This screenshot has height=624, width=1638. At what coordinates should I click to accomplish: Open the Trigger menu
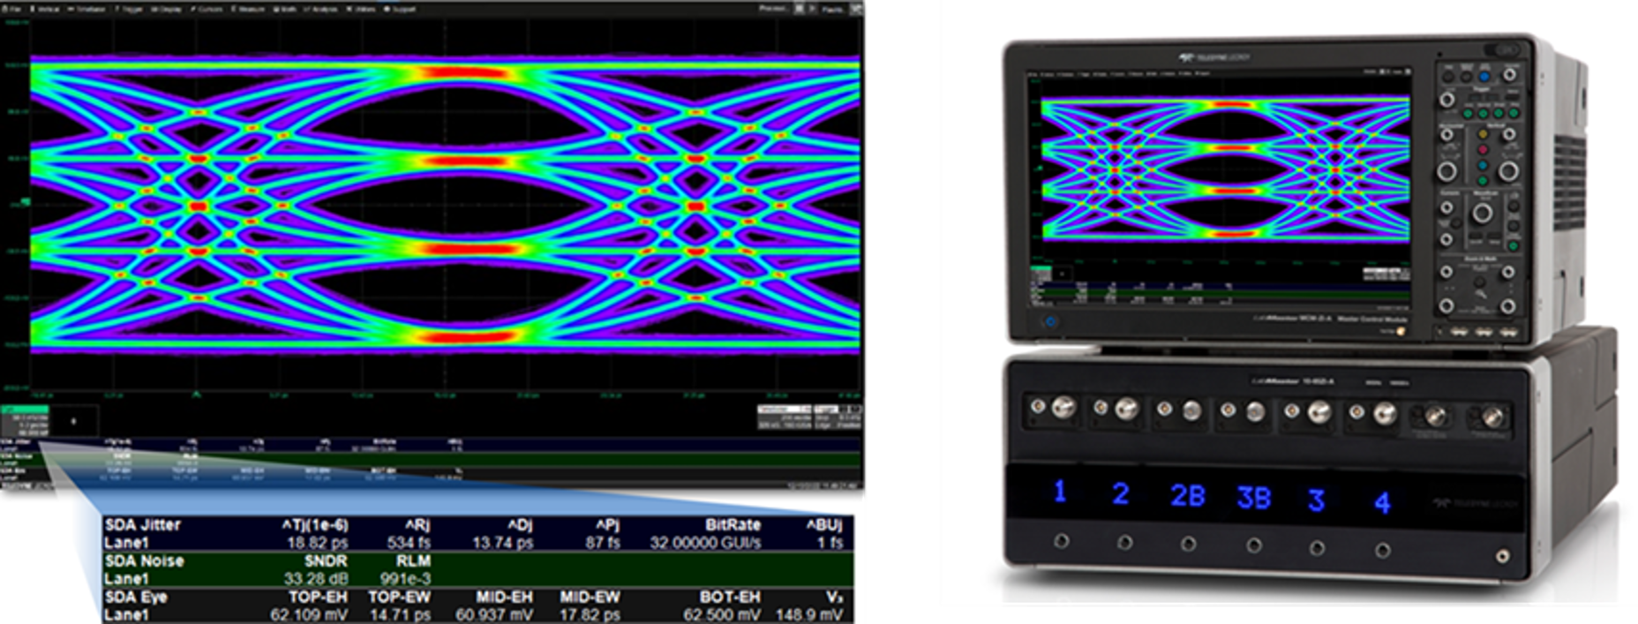point(129,9)
